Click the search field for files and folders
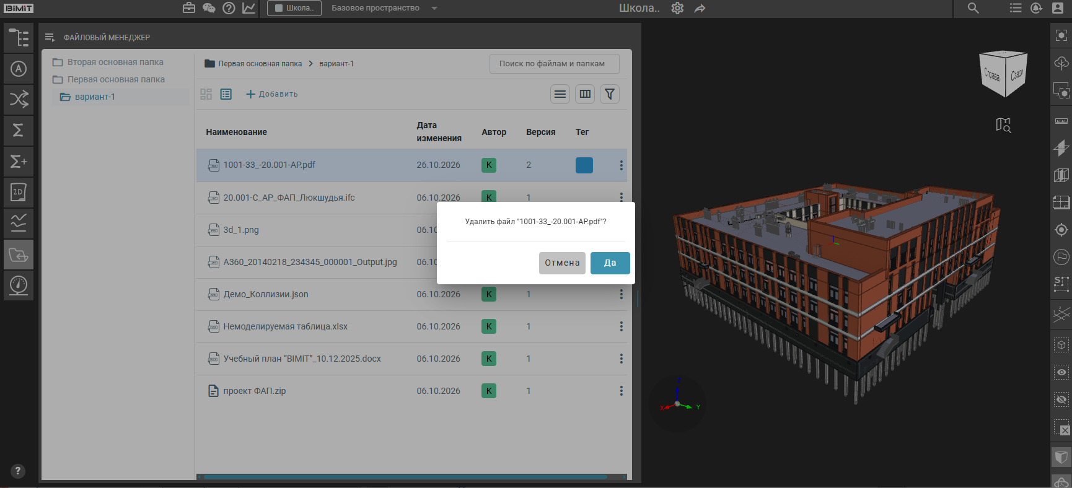This screenshot has height=488, width=1072. tap(555, 64)
